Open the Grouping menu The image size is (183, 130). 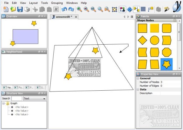coord(57,3)
